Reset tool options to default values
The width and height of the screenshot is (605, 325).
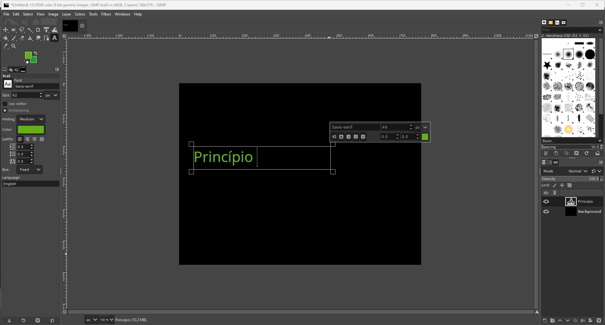point(52,321)
